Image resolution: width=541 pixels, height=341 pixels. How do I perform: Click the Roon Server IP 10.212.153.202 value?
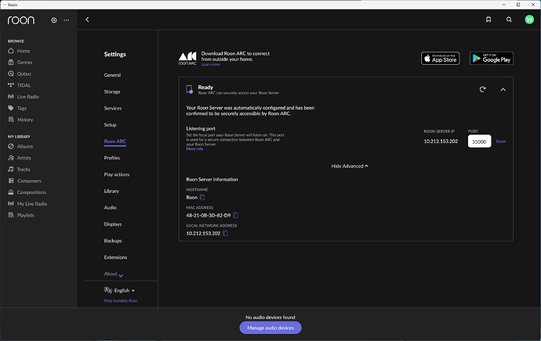pos(441,142)
